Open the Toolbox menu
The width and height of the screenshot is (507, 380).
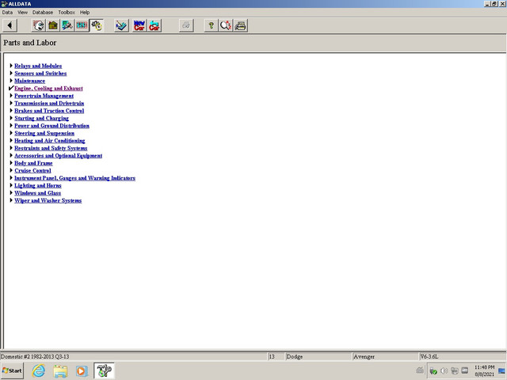(x=67, y=13)
